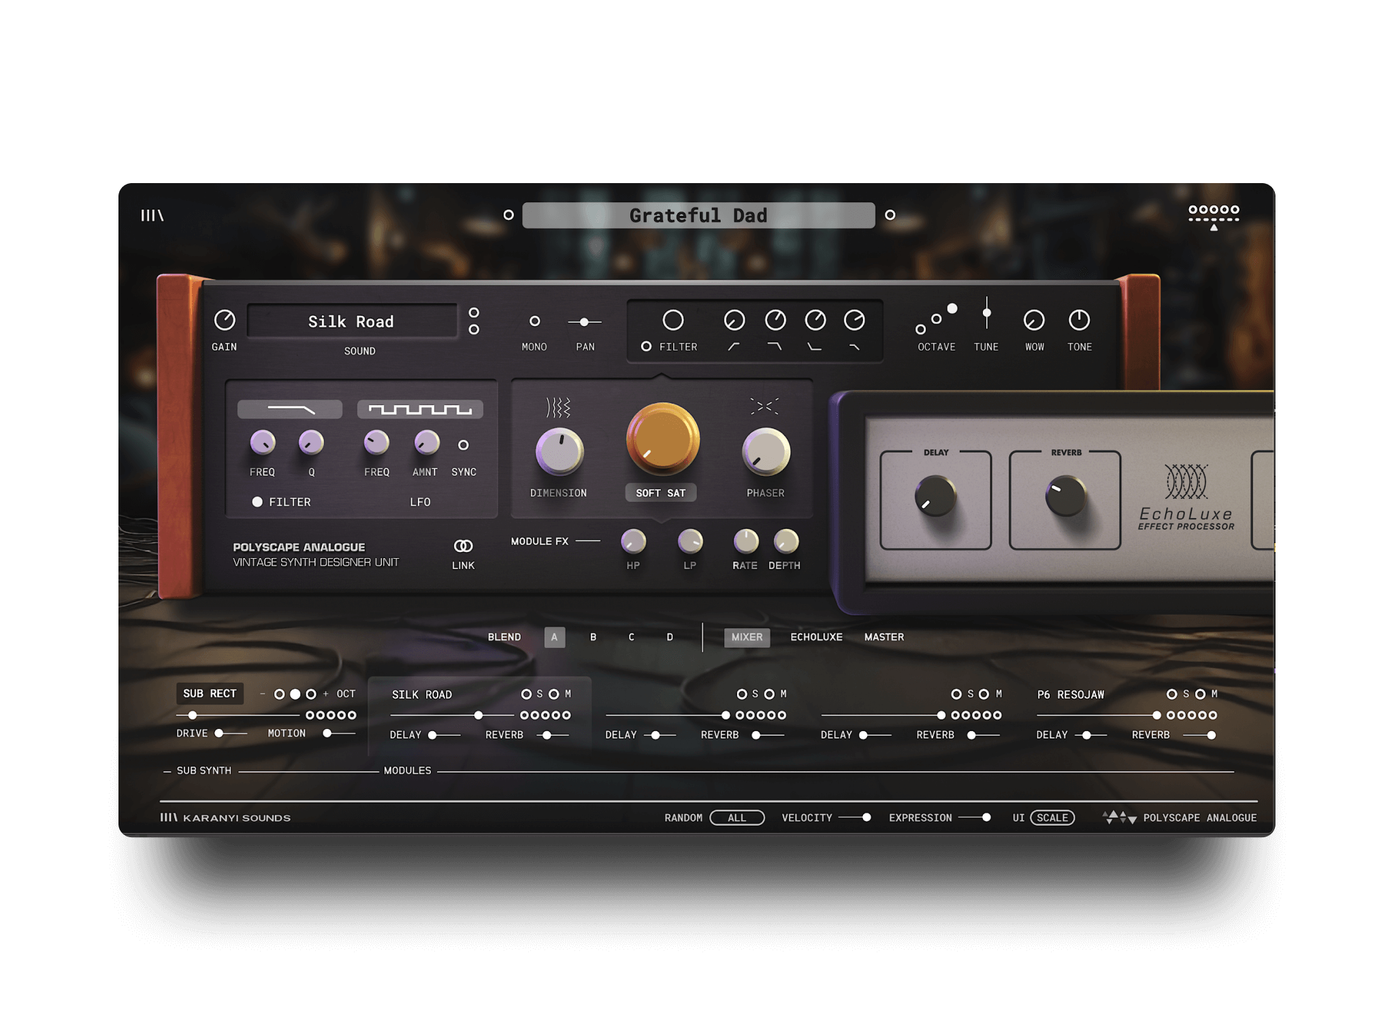Go to the next preset using the right circle
The width and height of the screenshot is (1394, 1021).
point(890,215)
